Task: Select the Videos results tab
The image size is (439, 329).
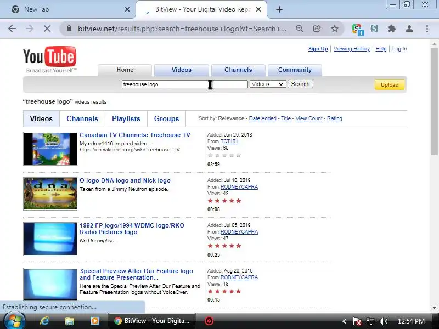Action: click(41, 118)
